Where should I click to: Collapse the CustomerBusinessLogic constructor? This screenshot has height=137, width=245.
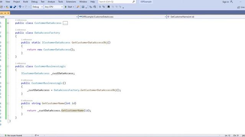tap(8, 83)
